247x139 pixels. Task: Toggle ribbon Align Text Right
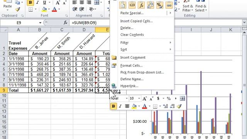tap(89, 2)
